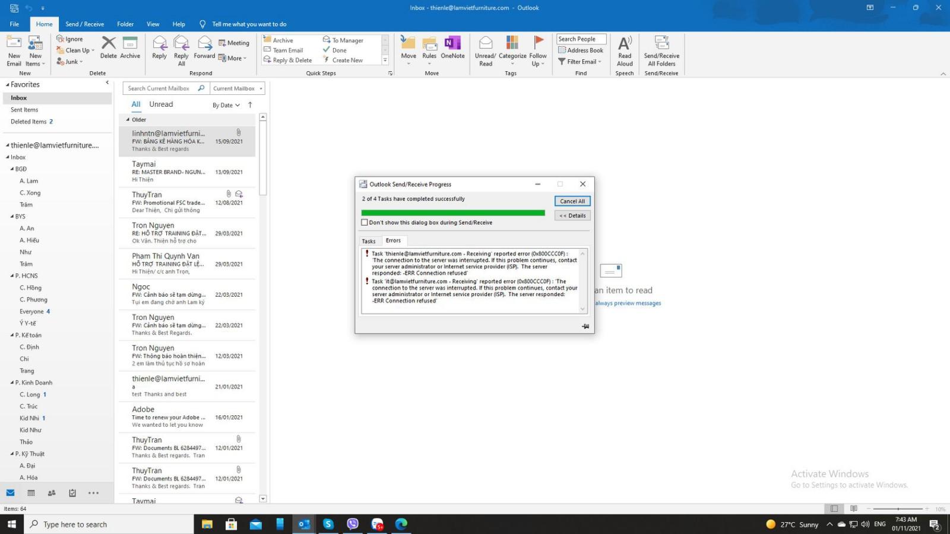The image size is (950, 534).
Task: Expand Quick Steps gallery
Action: pyautogui.click(x=385, y=61)
